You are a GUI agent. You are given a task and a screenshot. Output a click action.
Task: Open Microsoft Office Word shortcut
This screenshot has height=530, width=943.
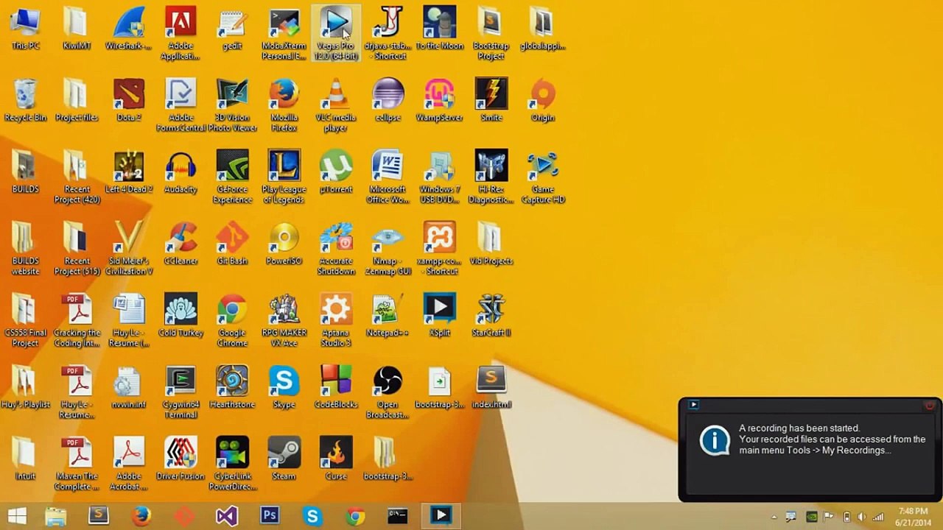(388, 177)
